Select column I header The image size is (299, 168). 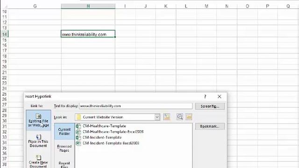point(125,6)
